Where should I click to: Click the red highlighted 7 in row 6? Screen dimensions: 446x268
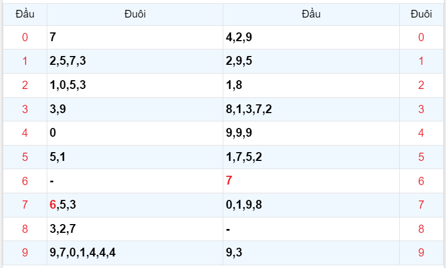click(229, 181)
